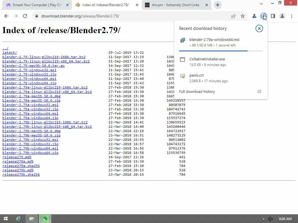Download blender-2.79b-macOS-10.6.dmg
The image size is (298, 223).
[31, 131]
